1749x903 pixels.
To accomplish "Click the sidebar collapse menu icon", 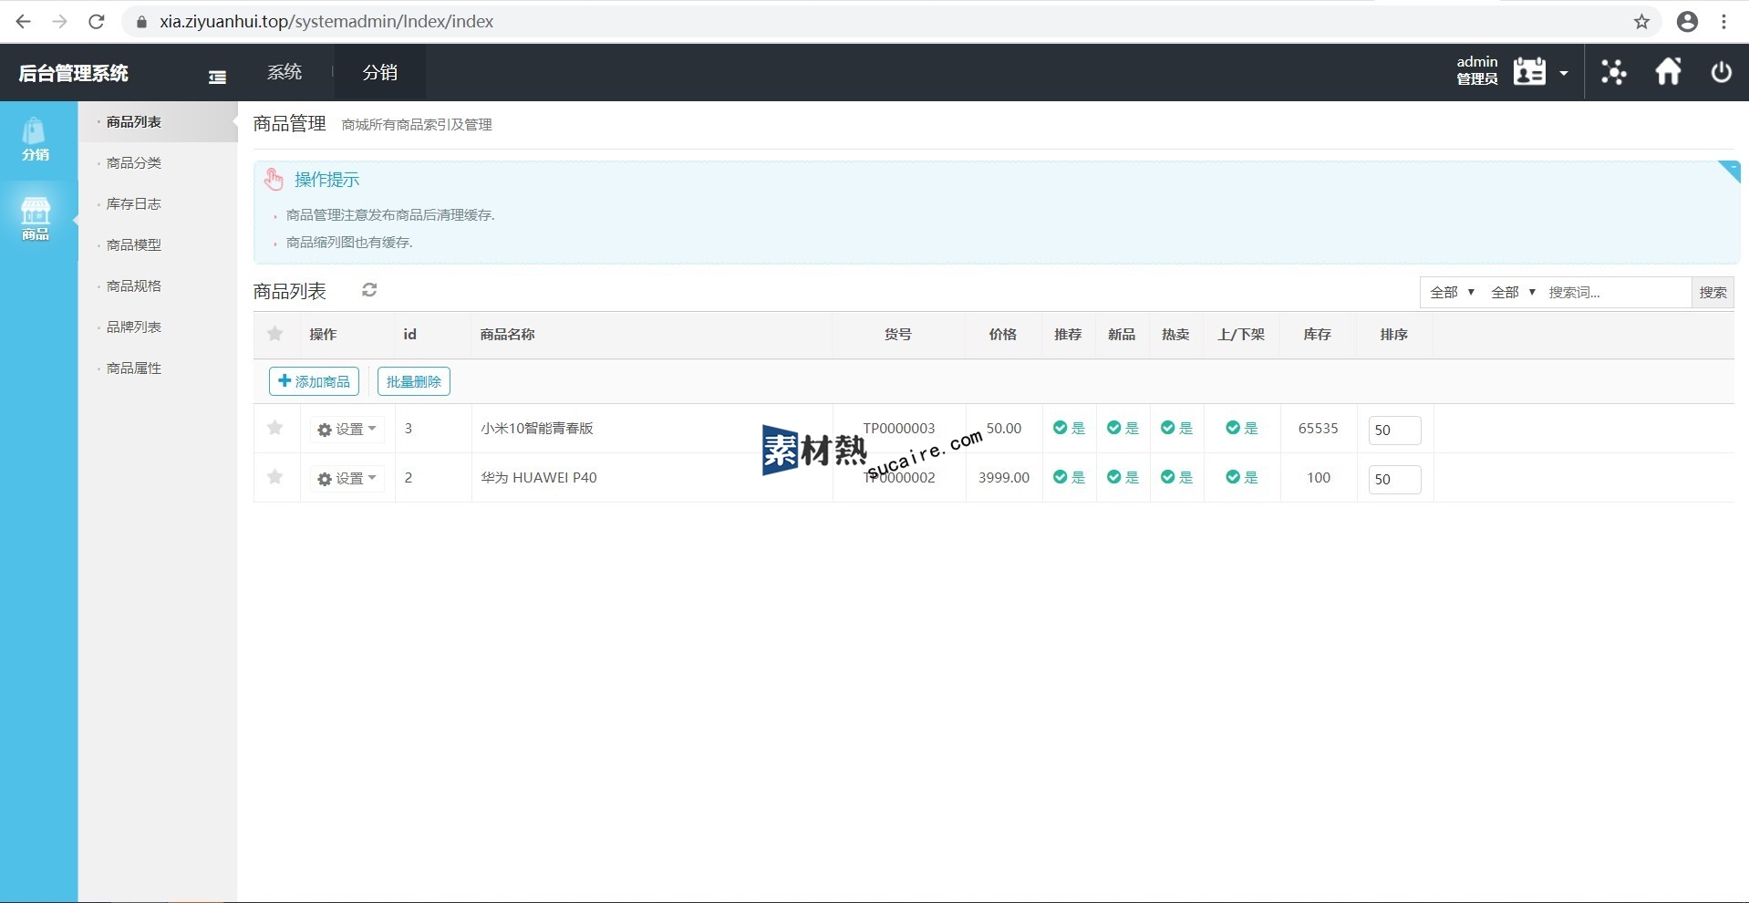I will (217, 78).
